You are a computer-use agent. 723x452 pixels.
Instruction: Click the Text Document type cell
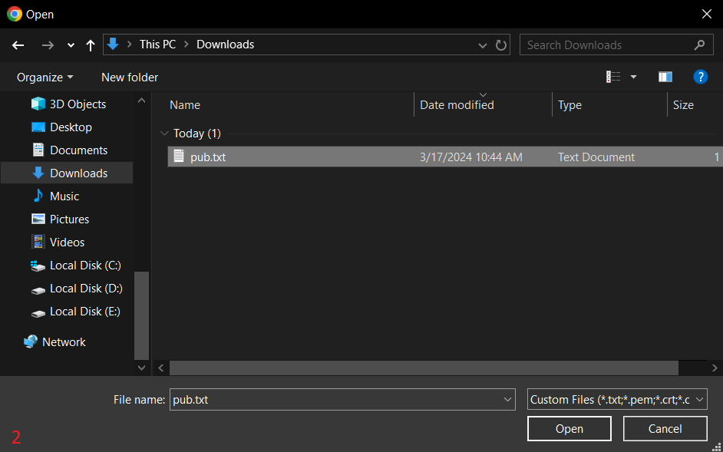click(x=596, y=157)
